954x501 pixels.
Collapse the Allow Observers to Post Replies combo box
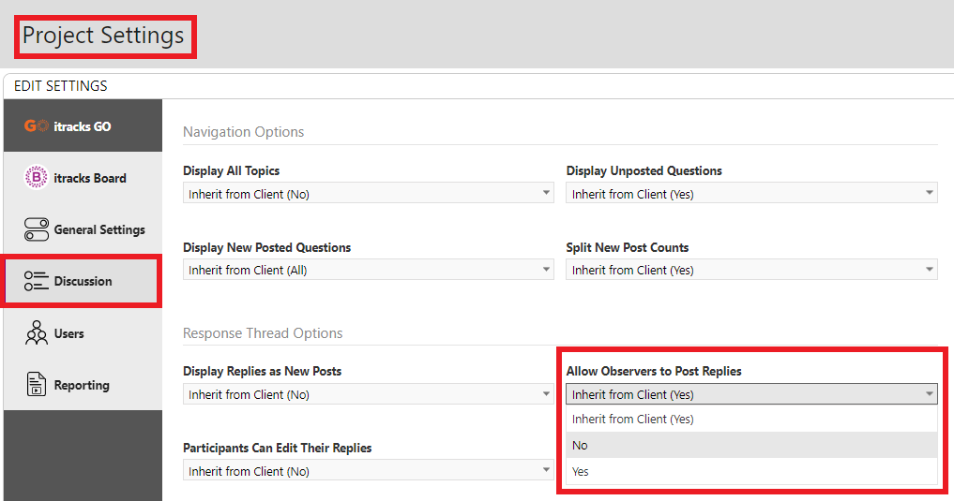click(751, 394)
